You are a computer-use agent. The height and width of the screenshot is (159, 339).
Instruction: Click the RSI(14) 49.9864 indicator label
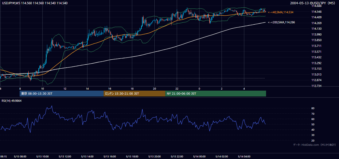click(11, 101)
